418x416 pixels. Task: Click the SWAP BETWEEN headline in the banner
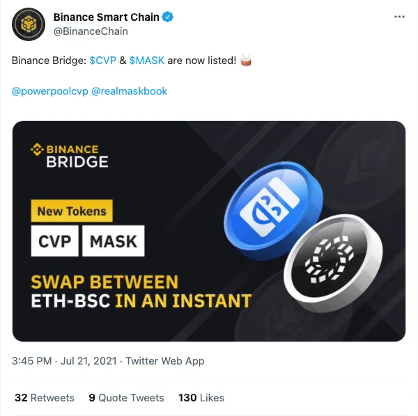click(104, 282)
